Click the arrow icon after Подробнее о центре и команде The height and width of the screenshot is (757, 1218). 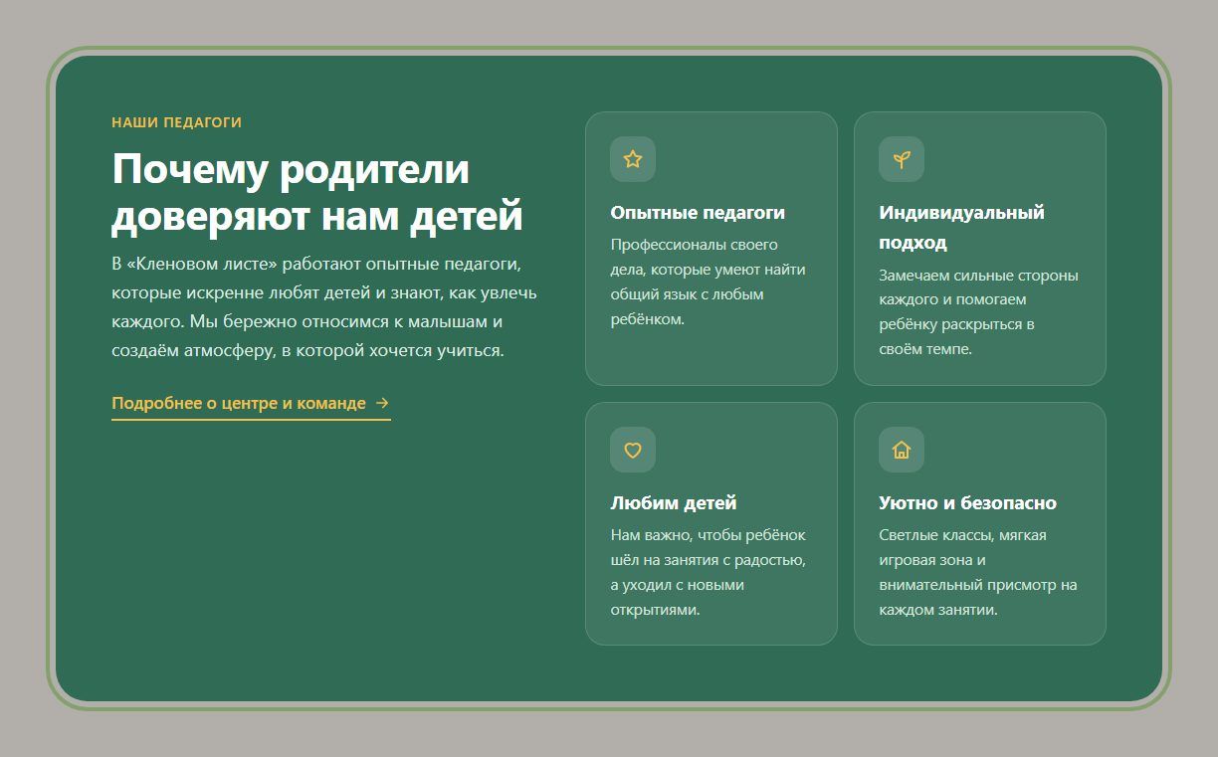click(382, 403)
